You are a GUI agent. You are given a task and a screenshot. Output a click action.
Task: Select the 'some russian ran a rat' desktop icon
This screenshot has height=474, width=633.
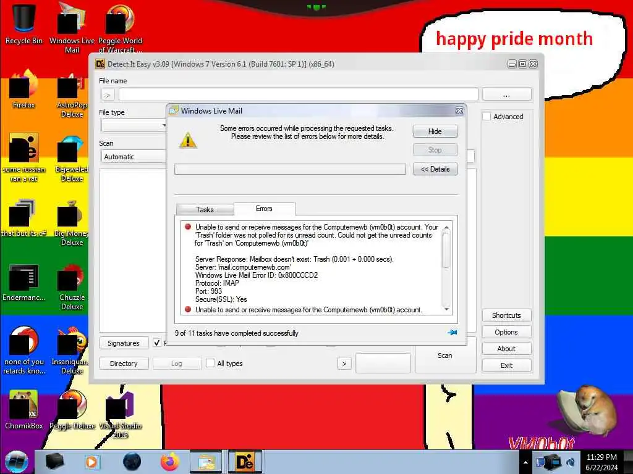pos(24,157)
